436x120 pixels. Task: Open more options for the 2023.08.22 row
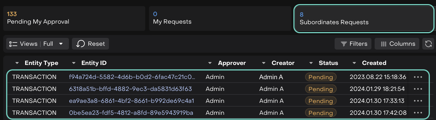(x=418, y=77)
